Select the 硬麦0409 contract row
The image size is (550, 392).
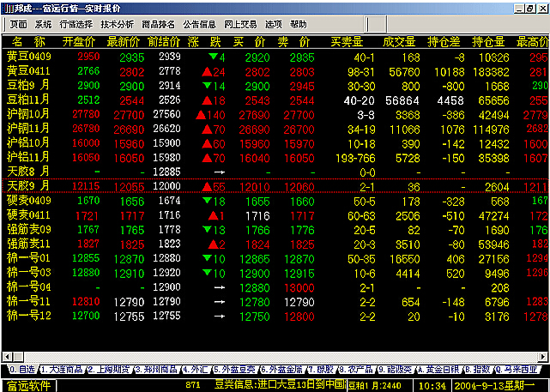tap(275, 201)
